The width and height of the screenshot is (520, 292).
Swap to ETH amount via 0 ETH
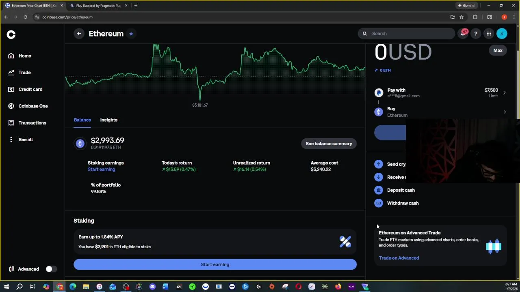(x=382, y=70)
